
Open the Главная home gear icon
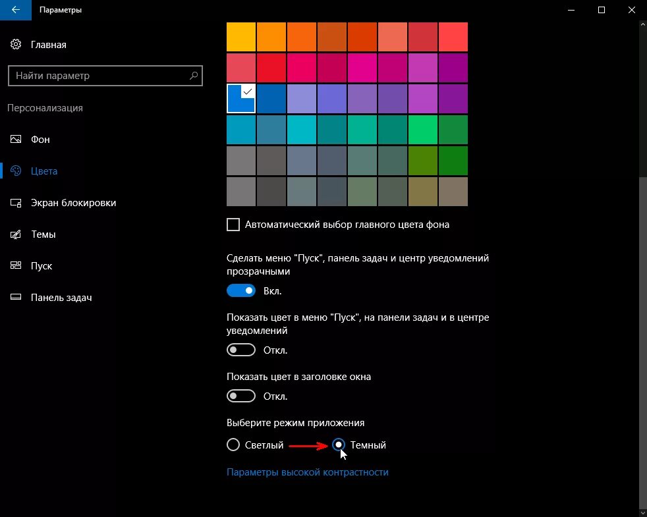[16, 45]
